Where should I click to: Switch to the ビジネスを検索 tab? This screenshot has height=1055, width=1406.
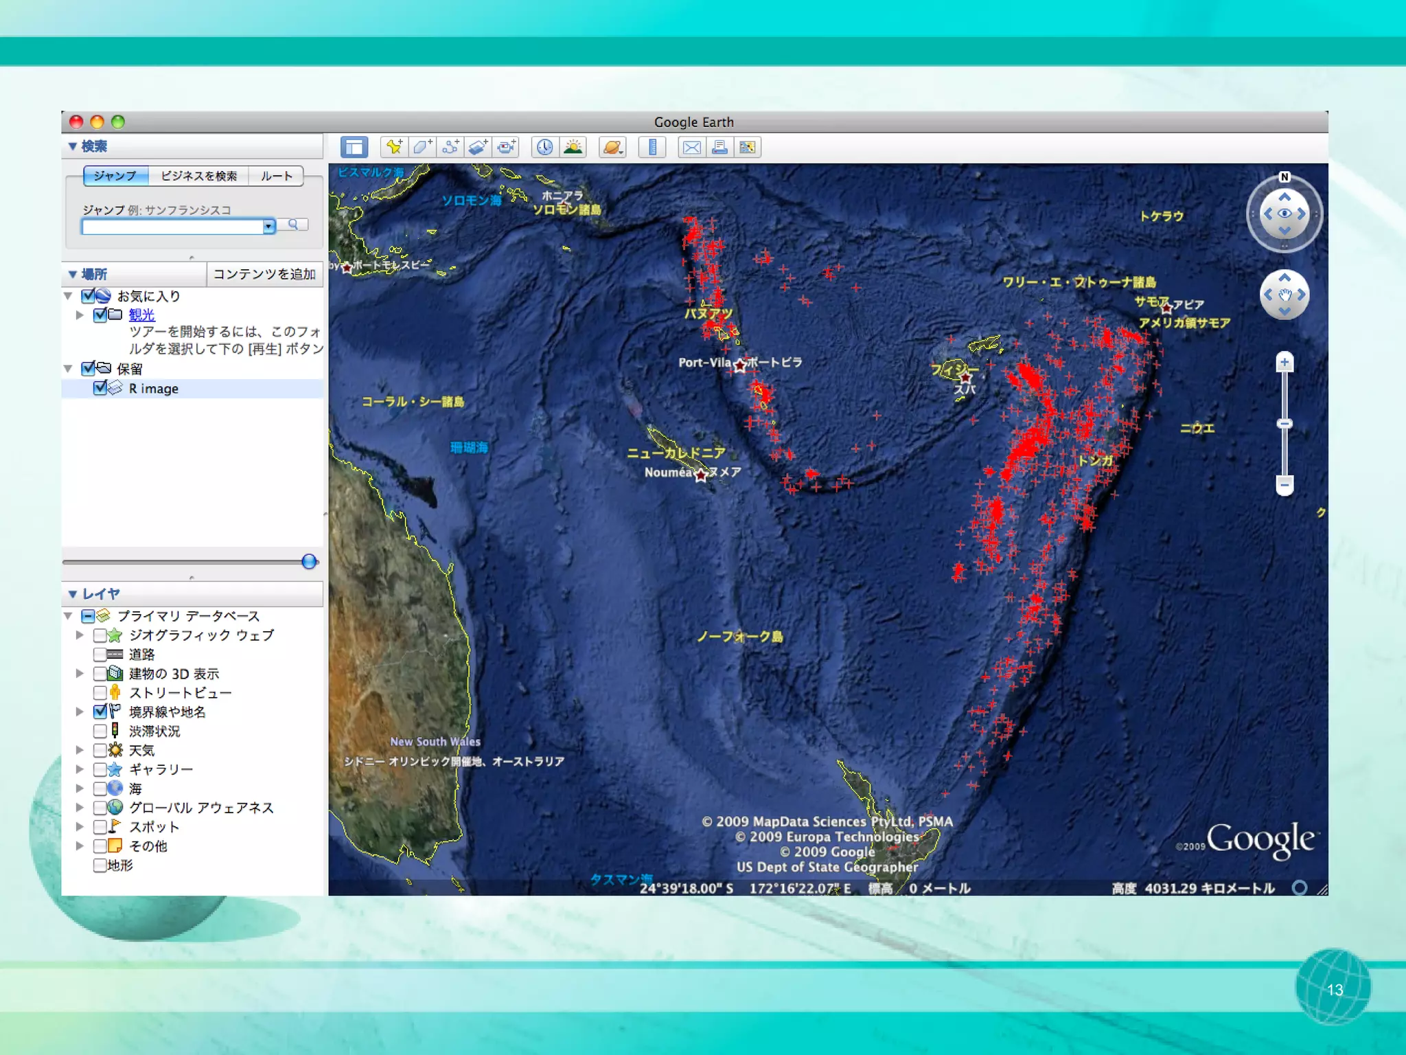(198, 176)
